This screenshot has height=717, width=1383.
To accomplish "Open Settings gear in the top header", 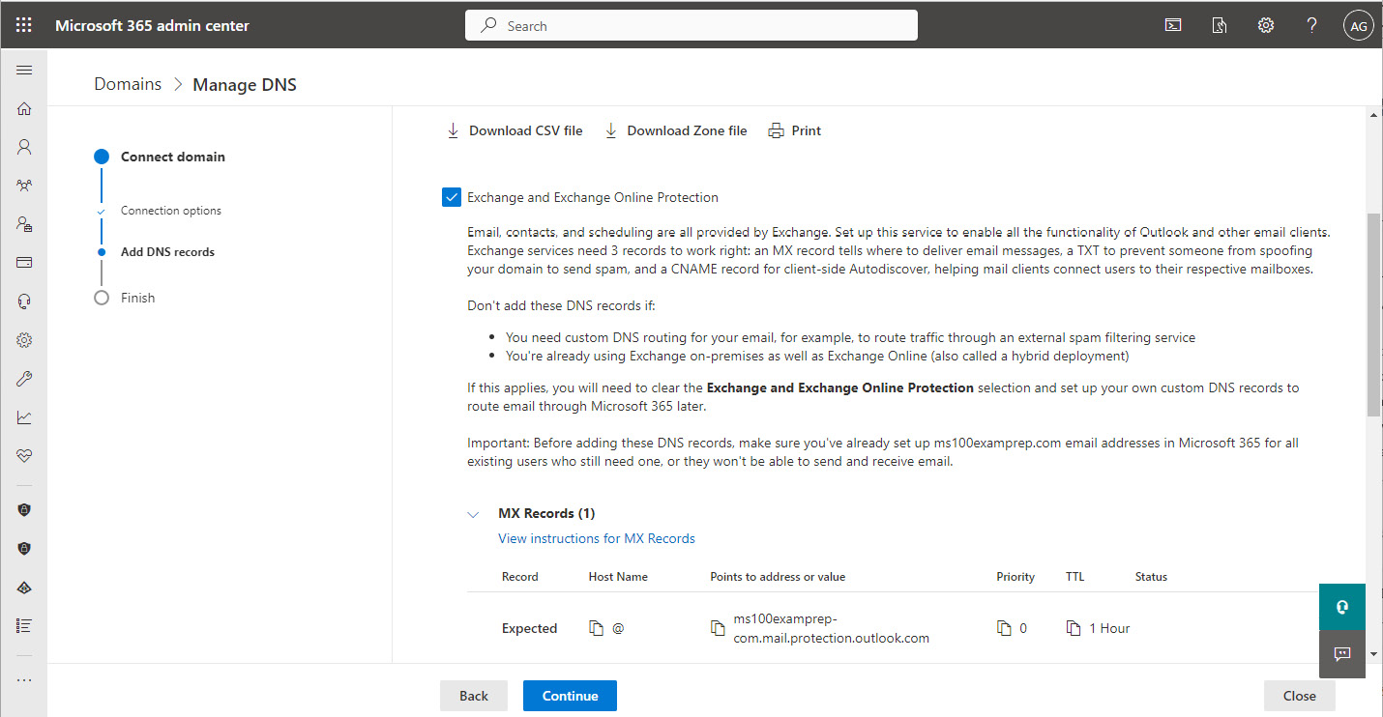I will [1266, 25].
